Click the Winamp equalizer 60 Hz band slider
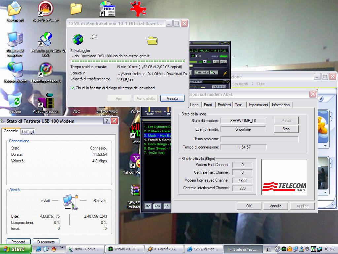Viewport: 338px width, 254px height. pos(168,109)
